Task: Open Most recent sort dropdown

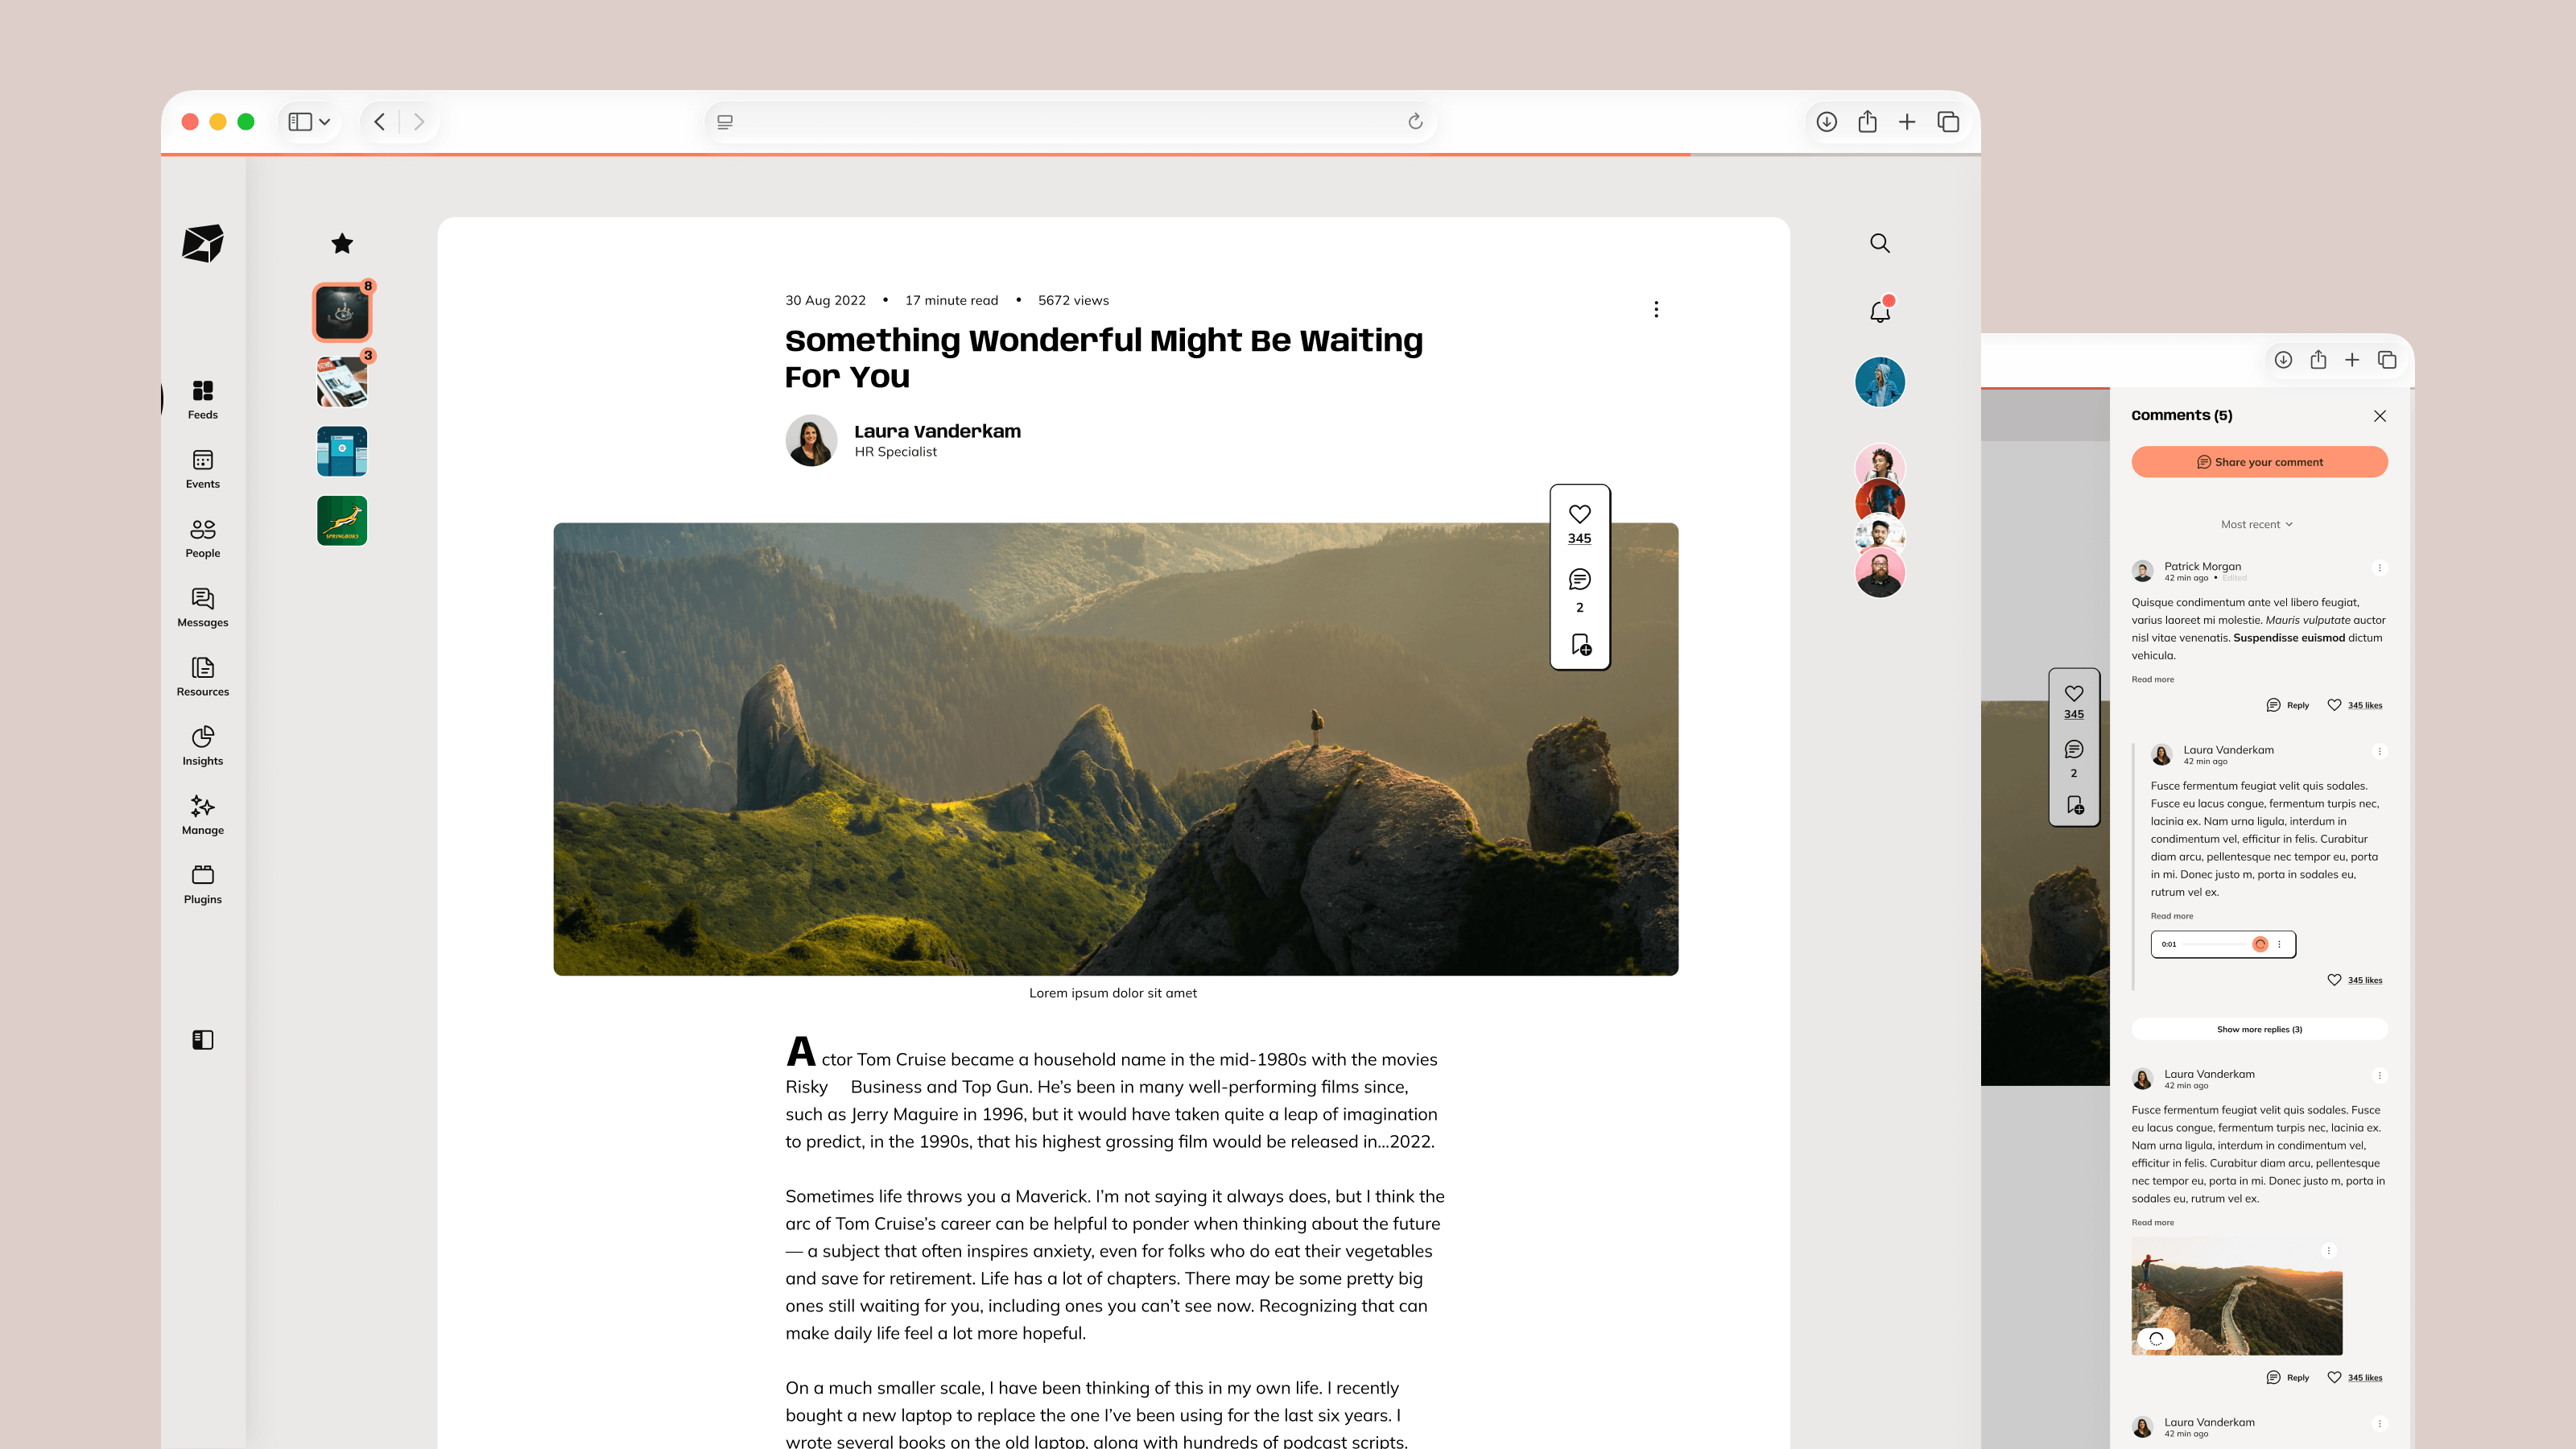Action: (2257, 524)
